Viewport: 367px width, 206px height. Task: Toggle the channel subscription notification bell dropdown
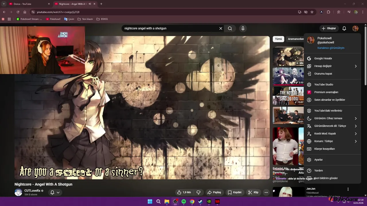pyautogui.click(x=55, y=192)
